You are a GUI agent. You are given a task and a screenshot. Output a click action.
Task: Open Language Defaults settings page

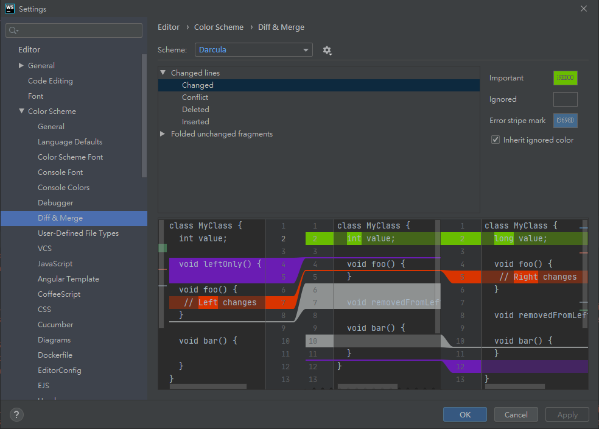[x=70, y=142]
